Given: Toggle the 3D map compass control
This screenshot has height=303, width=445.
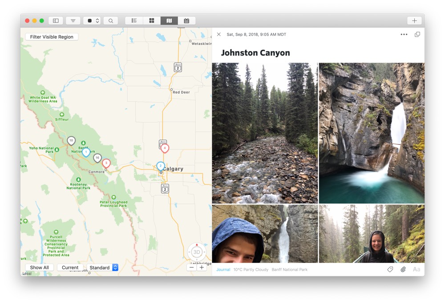Looking at the screenshot, I should (197, 252).
